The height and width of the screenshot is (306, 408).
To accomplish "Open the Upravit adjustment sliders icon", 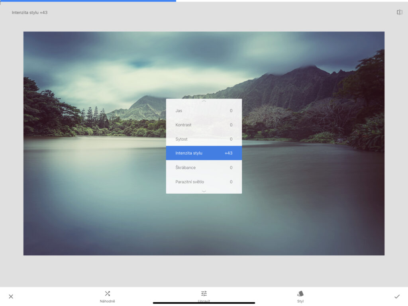I will [x=204, y=294].
